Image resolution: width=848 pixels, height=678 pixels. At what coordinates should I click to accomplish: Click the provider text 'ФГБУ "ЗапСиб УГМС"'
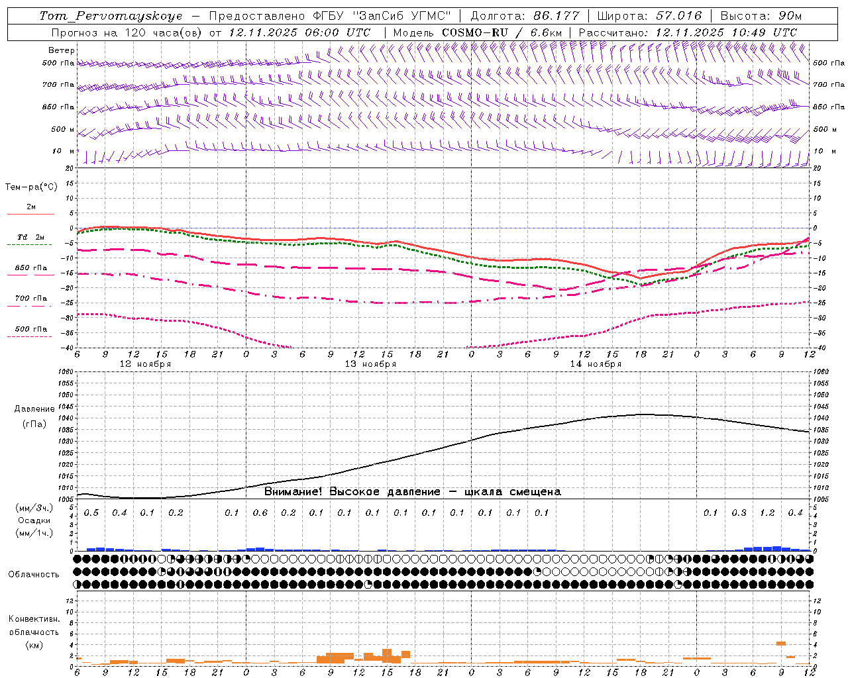point(381,16)
